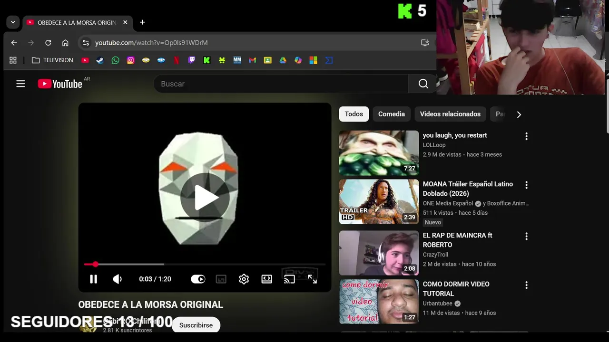
Task: Open the green asterisk bookmark
Action: point(222,60)
